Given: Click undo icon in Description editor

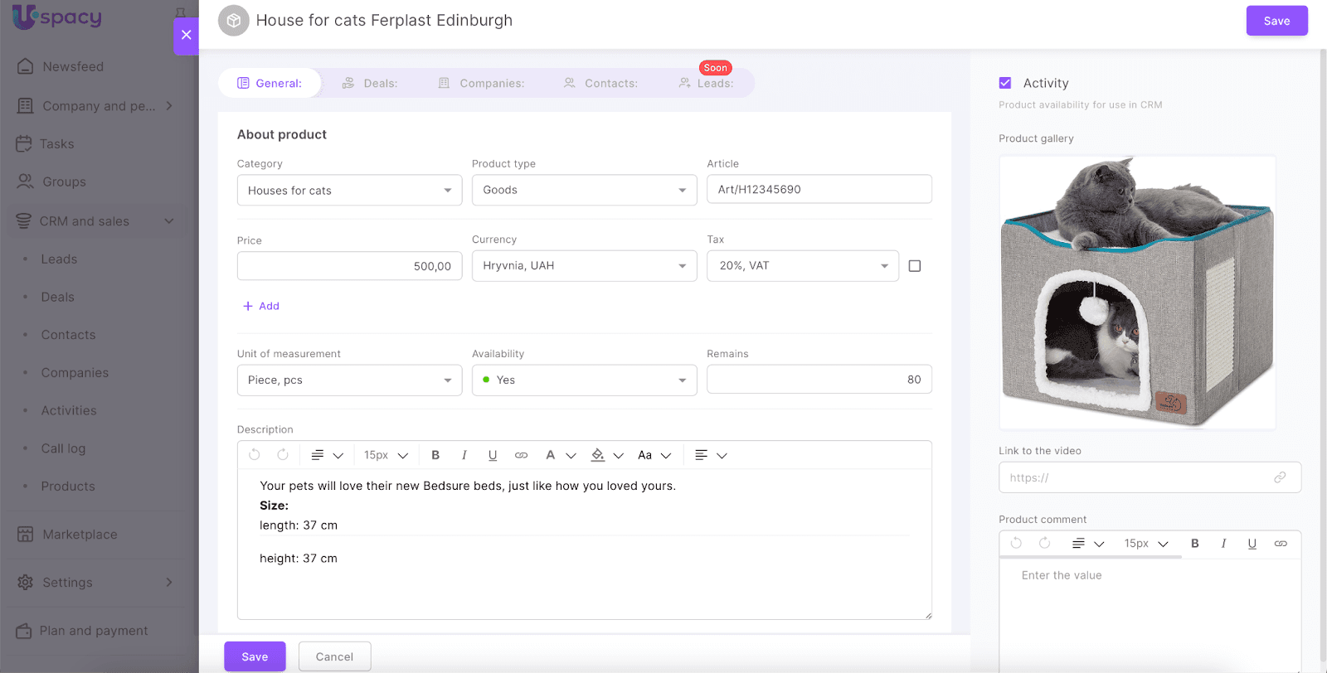Looking at the screenshot, I should tap(255, 455).
